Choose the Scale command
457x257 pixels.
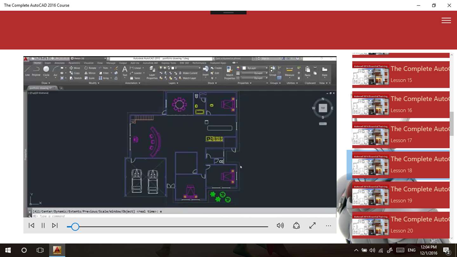tap(89, 78)
